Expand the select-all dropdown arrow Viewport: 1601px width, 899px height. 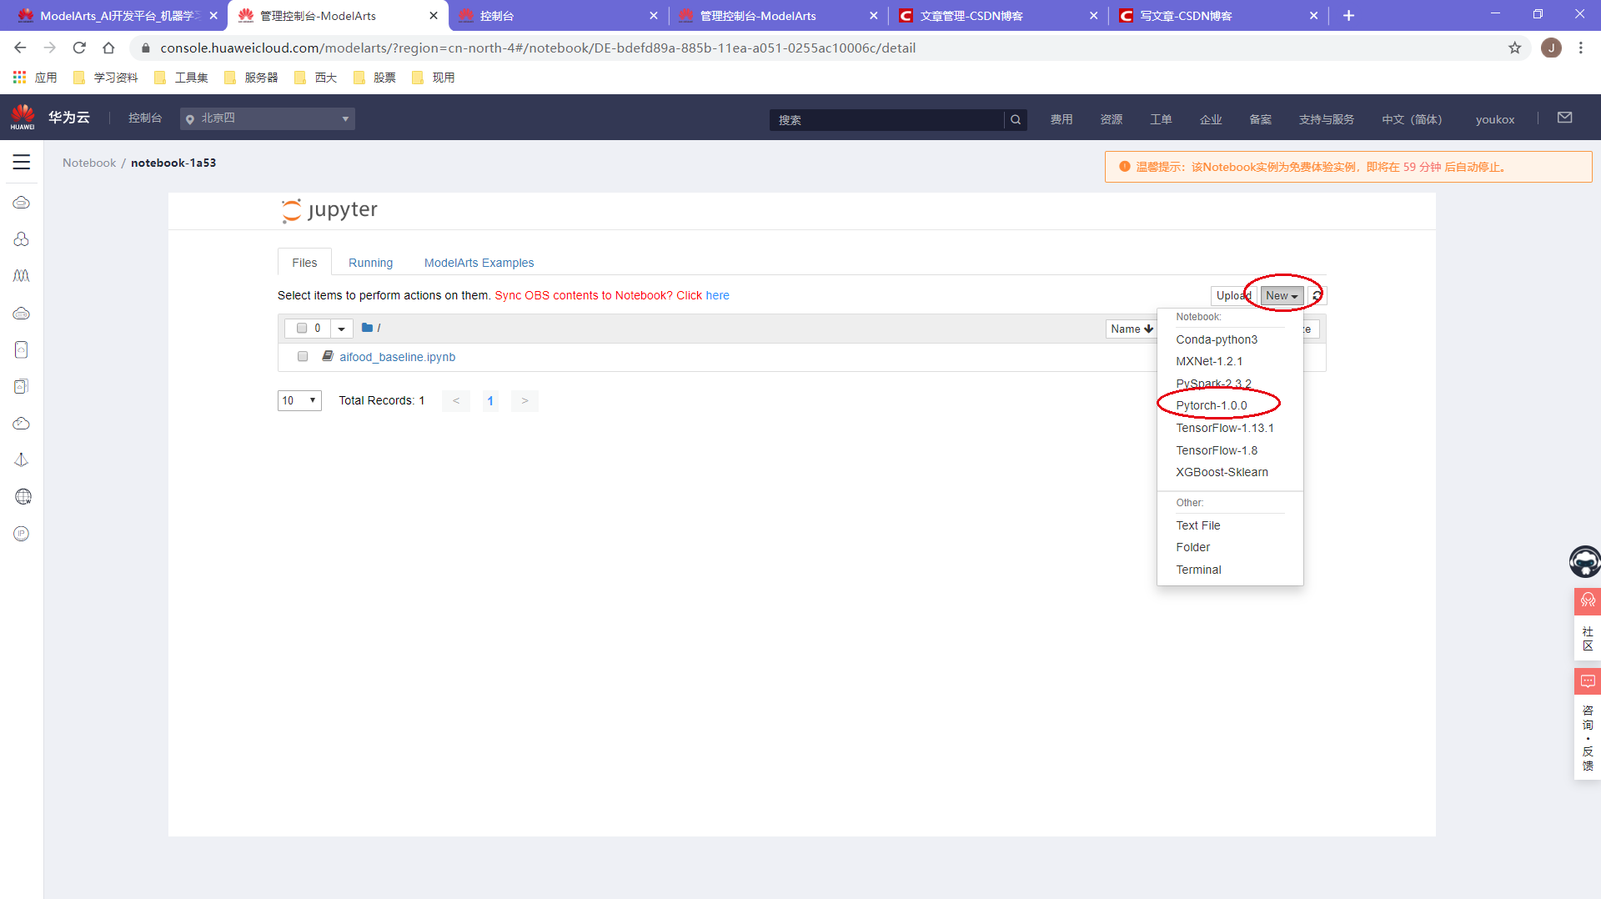click(341, 329)
